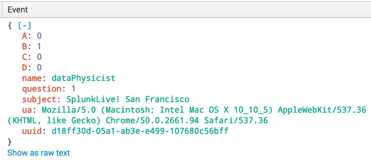Click the uuid field key
This screenshot has height=160, width=371.
point(32,131)
